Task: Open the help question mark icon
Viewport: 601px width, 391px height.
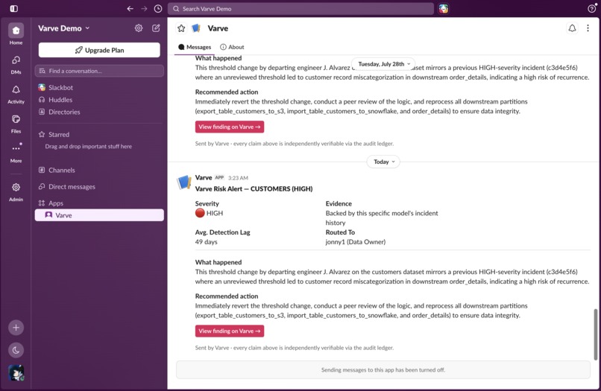Action: (x=591, y=8)
